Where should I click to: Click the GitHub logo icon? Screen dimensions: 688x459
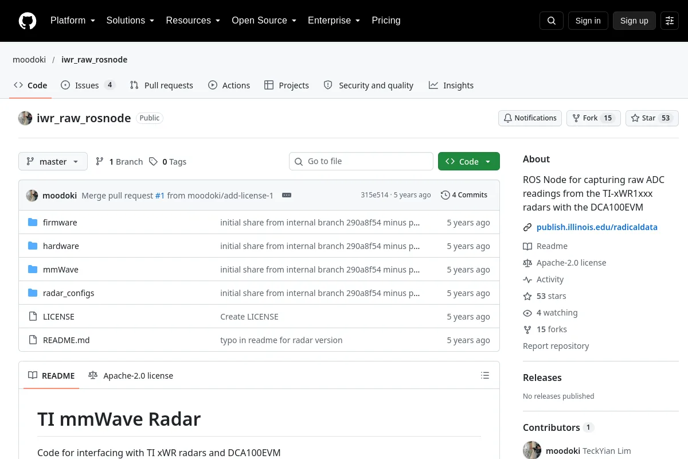[x=28, y=21]
